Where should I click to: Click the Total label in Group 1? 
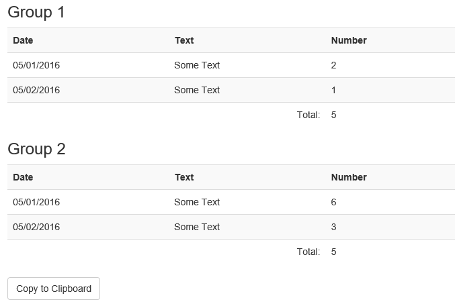308,115
